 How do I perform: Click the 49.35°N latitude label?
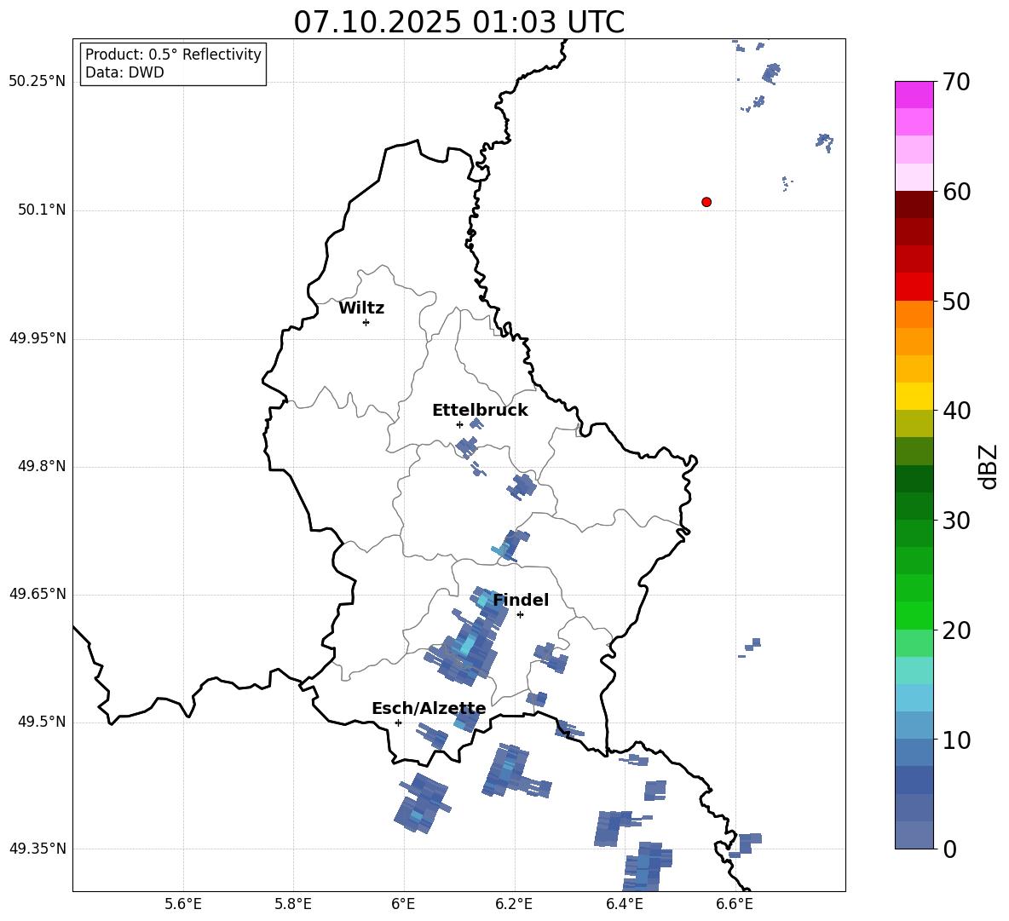coord(37,849)
